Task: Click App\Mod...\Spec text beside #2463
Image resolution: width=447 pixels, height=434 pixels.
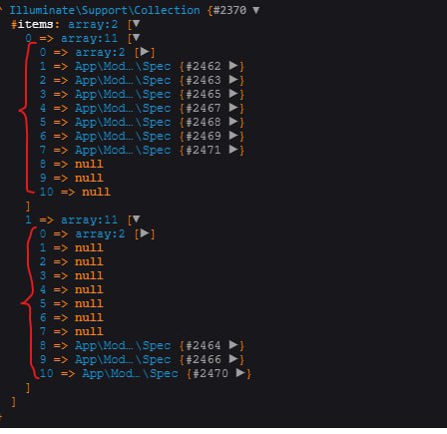Action: click(x=123, y=80)
